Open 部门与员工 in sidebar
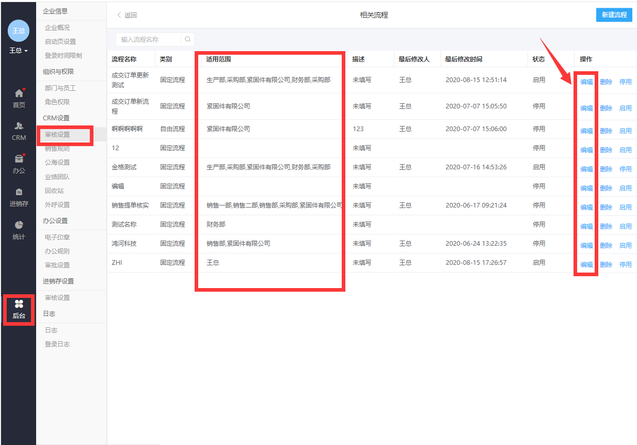This screenshot has width=637, height=445. click(x=60, y=88)
